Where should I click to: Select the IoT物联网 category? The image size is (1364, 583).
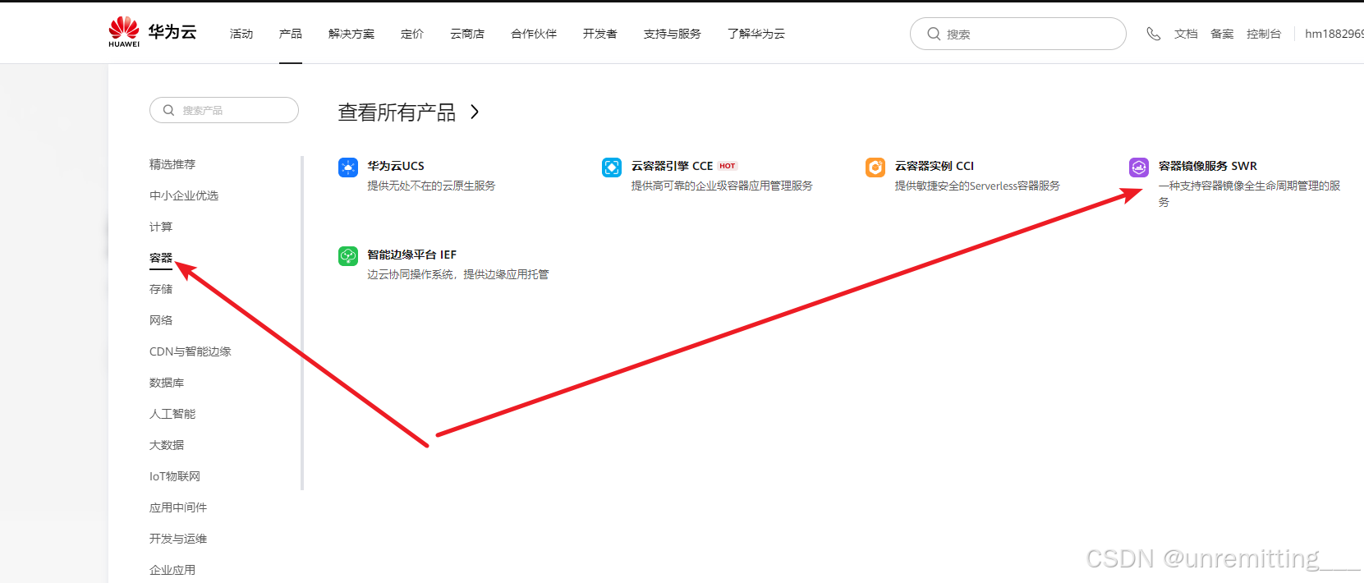(175, 476)
